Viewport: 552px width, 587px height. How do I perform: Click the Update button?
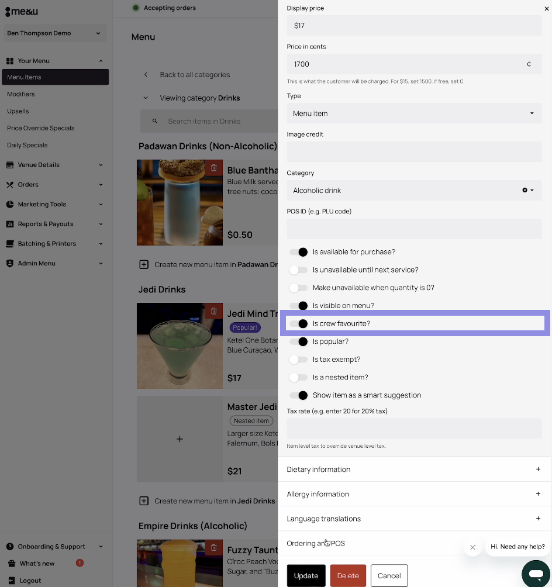306,576
